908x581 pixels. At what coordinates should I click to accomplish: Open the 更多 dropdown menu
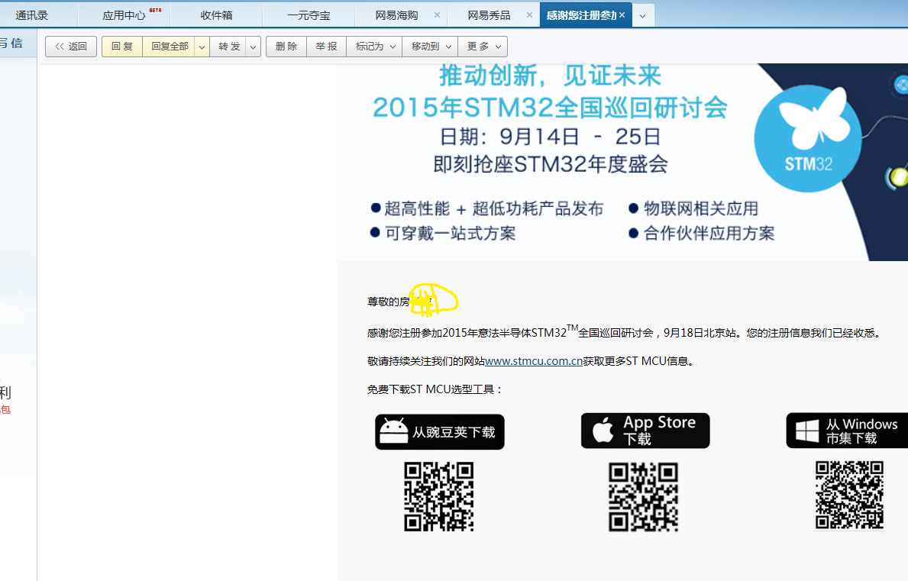[x=483, y=47]
